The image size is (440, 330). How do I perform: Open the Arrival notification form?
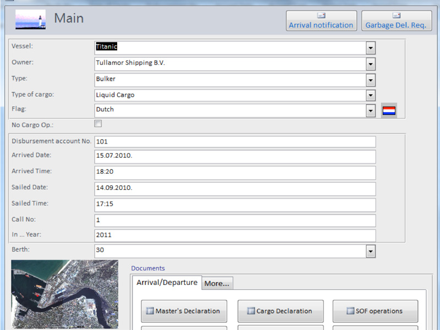point(321,20)
